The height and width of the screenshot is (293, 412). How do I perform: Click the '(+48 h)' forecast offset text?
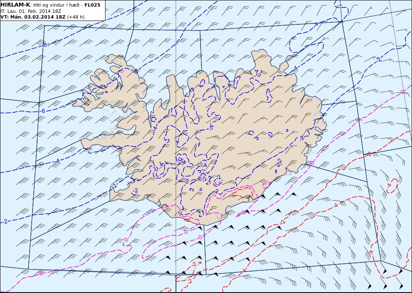(x=76, y=17)
